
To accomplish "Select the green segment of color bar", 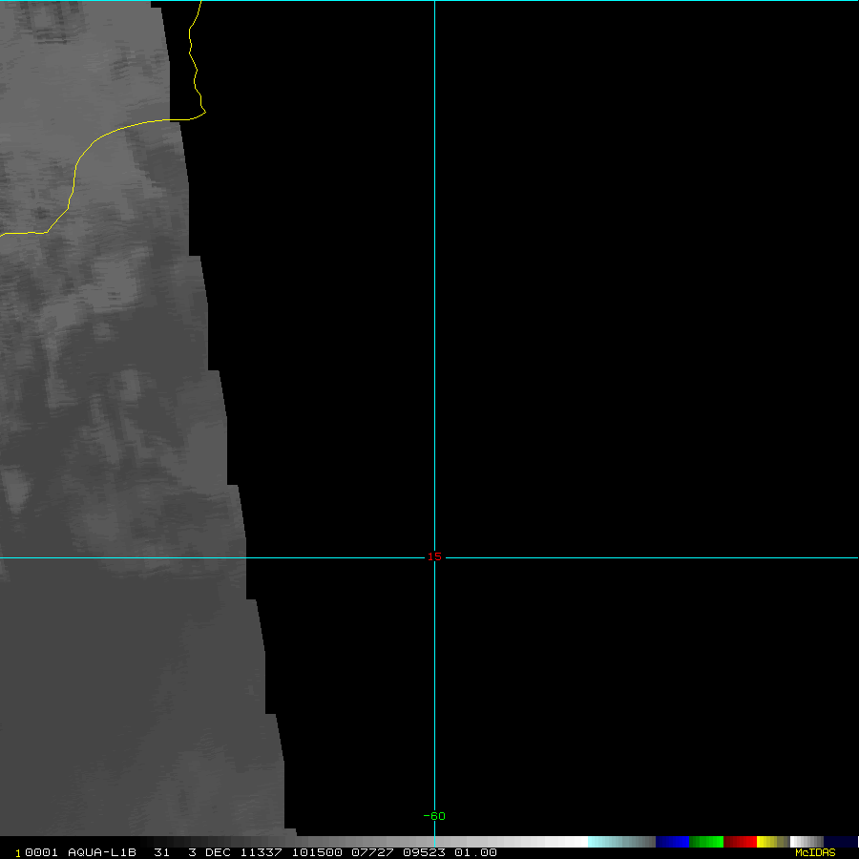I will pyautogui.click(x=705, y=842).
